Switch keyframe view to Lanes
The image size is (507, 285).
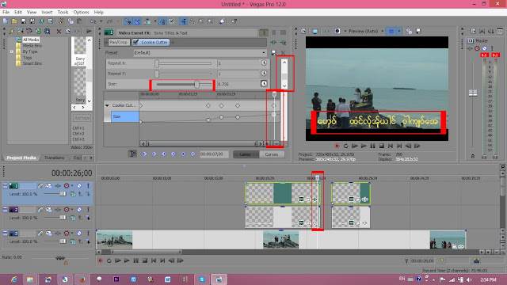point(246,154)
